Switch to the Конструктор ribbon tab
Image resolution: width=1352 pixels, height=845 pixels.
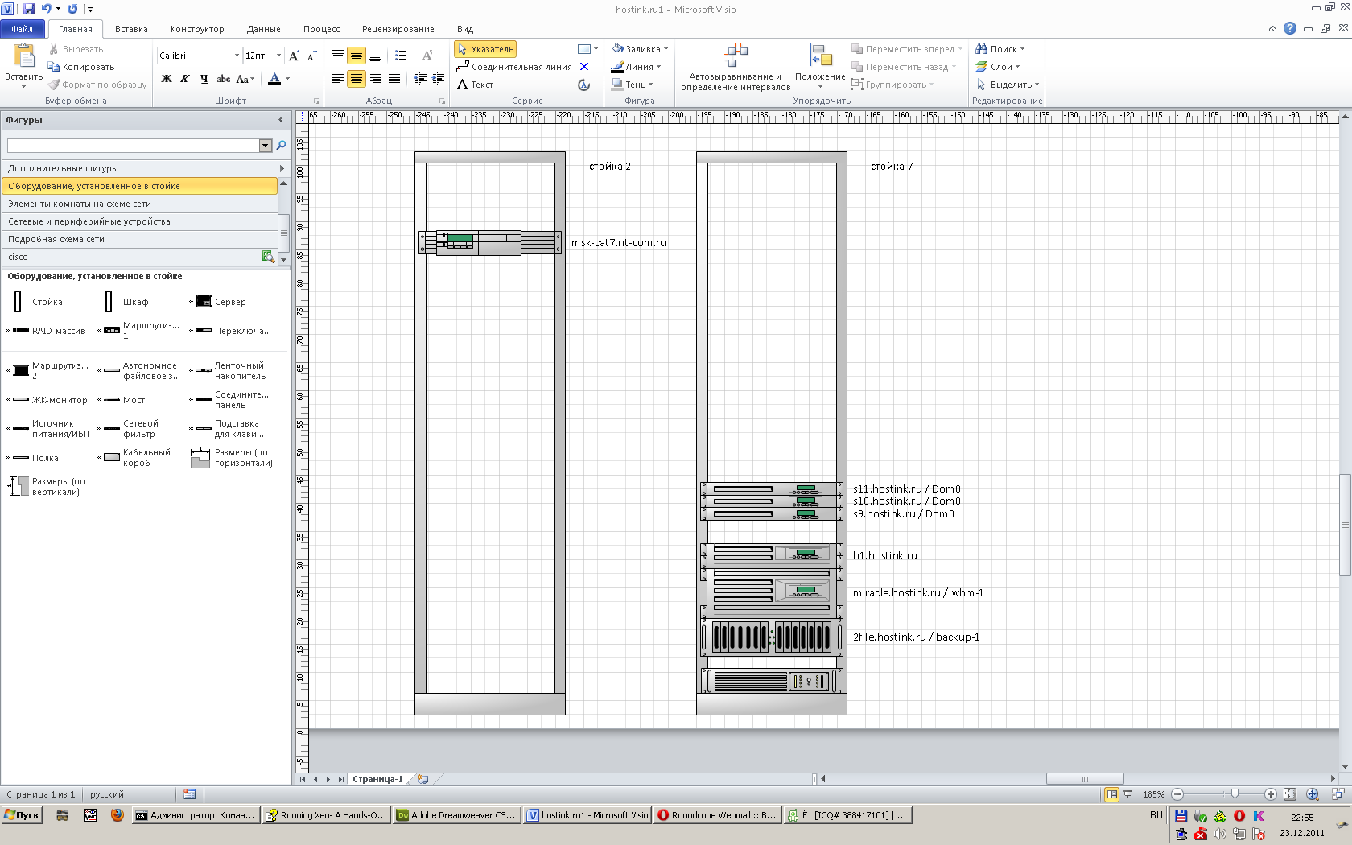tap(197, 29)
